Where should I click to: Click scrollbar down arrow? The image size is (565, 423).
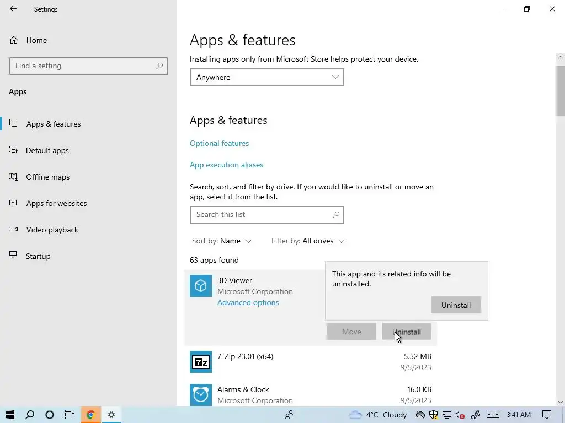[561, 402]
